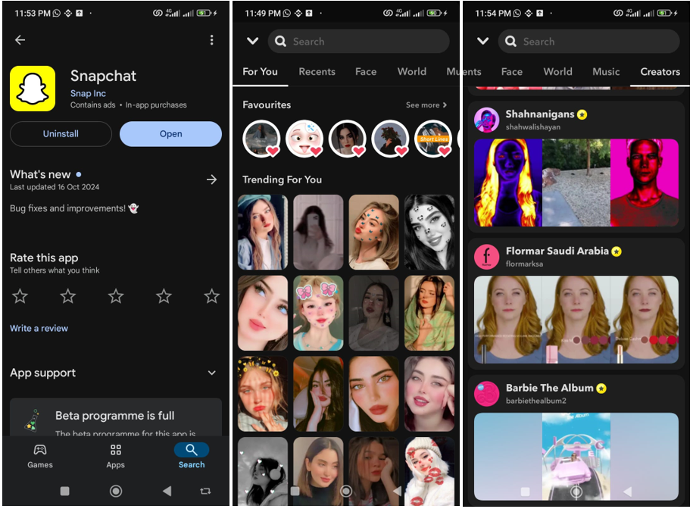Open What's new arrow
Screen dimensions: 693x509
pyautogui.click(x=212, y=180)
